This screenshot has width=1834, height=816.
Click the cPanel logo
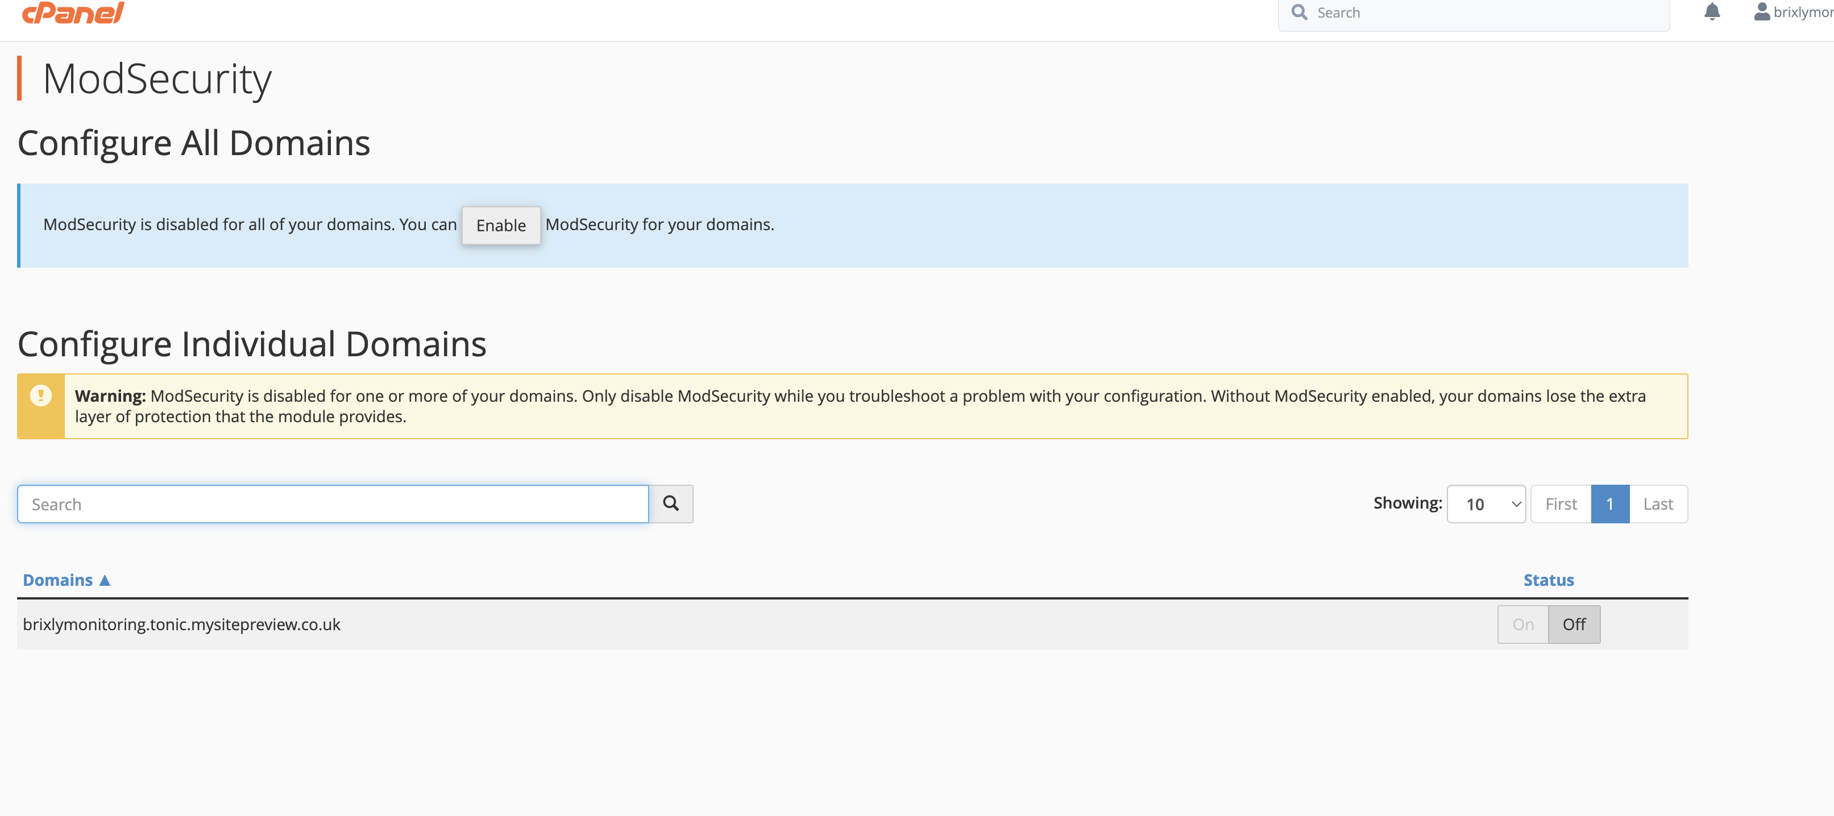click(73, 12)
